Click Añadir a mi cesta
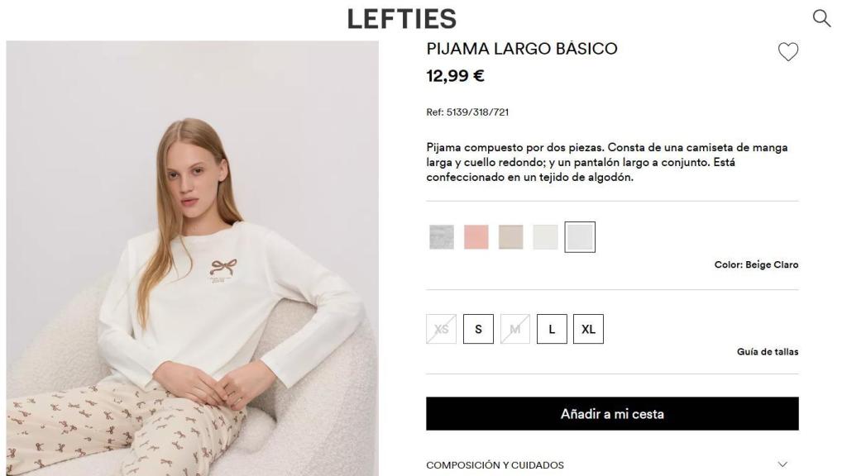This screenshot has width=847, height=476. pyautogui.click(x=611, y=414)
